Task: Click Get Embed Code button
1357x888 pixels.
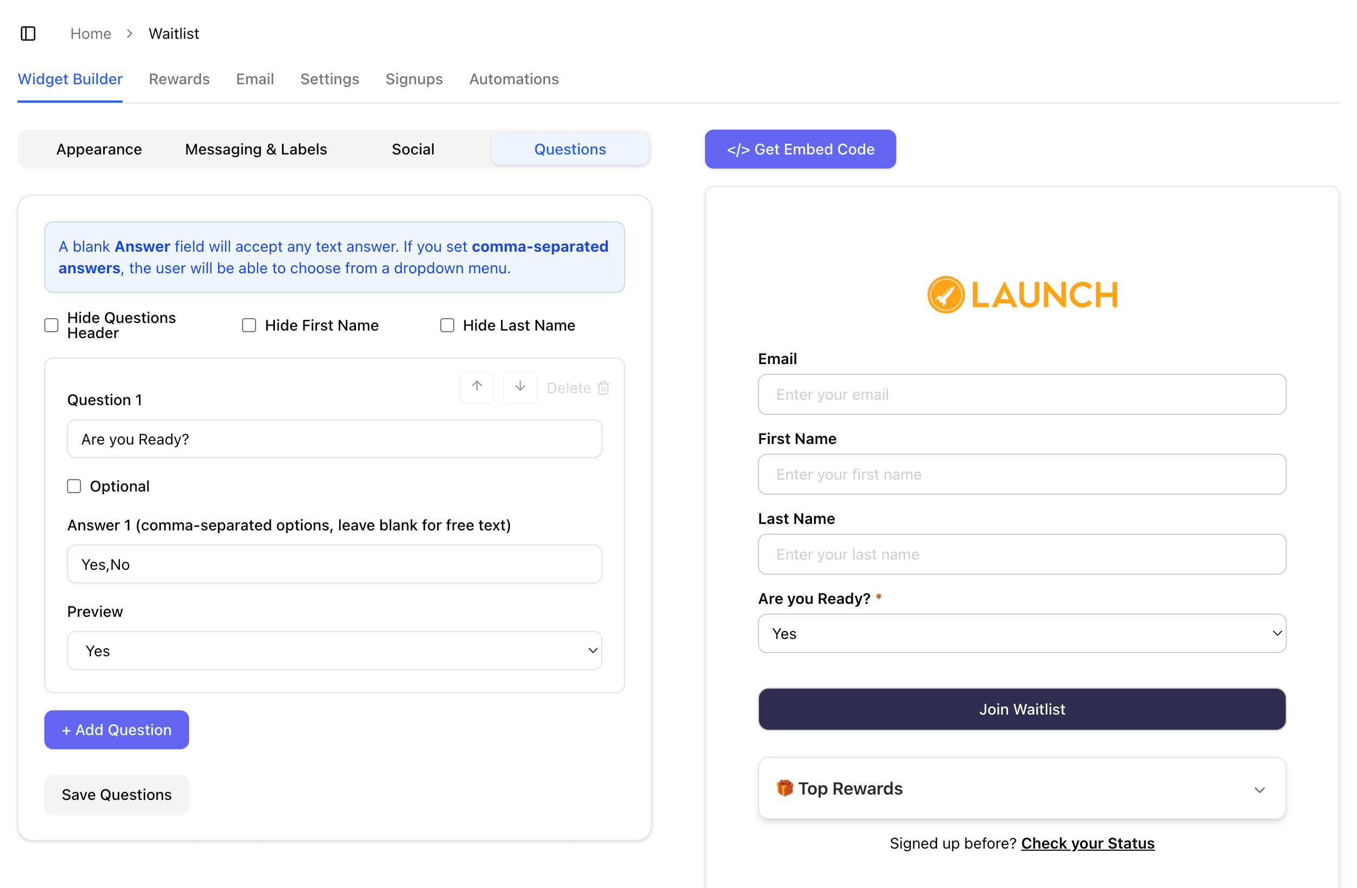Action: tap(800, 149)
